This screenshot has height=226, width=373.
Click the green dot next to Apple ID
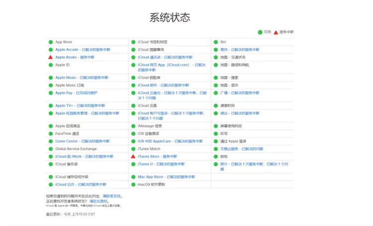point(51,65)
